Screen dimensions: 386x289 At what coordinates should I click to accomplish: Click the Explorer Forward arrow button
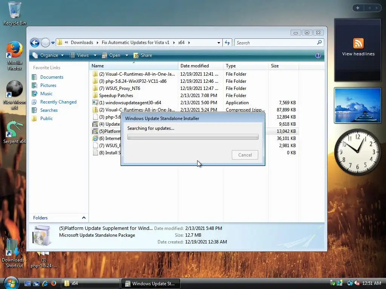(45, 43)
